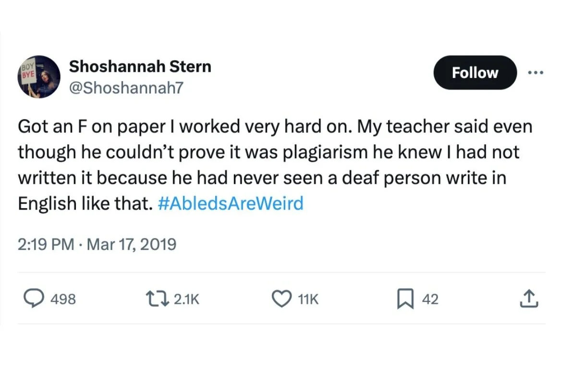The image size is (562, 375).
Task: Click the word plagiarism in the tweet
Action: 325,152
